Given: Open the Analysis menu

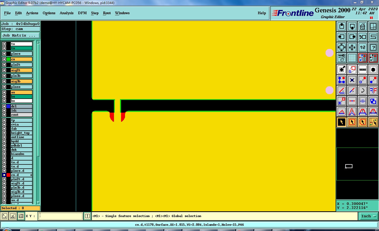Looking at the screenshot, I should pos(67,13).
